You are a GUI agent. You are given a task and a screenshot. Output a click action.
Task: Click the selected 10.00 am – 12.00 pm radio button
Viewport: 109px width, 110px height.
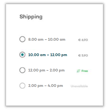tap(22, 55)
